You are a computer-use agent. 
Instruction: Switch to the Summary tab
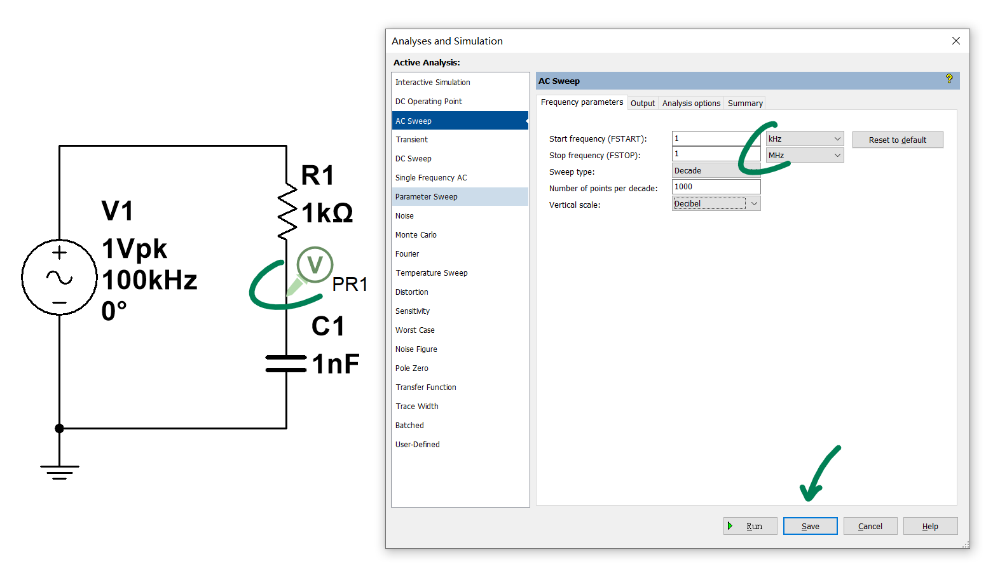pyautogui.click(x=744, y=104)
